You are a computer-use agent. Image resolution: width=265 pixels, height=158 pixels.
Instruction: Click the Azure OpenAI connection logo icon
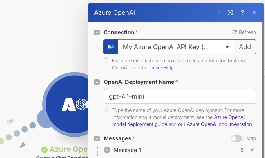[x=111, y=47]
